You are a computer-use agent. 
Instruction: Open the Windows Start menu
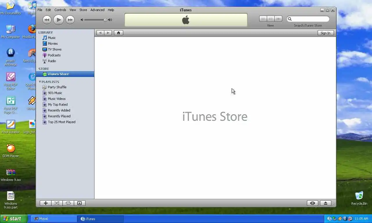pyautogui.click(x=14, y=219)
